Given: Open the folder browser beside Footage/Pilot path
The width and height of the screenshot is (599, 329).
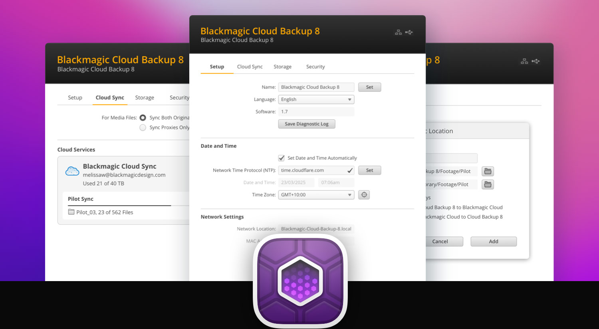Looking at the screenshot, I should click(x=488, y=171).
